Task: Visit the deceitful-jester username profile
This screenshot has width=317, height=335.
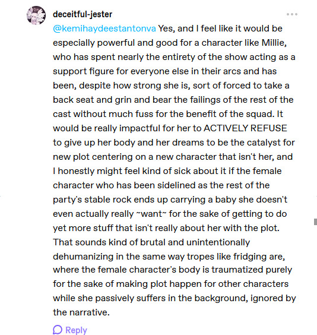Action: point(83,14)
